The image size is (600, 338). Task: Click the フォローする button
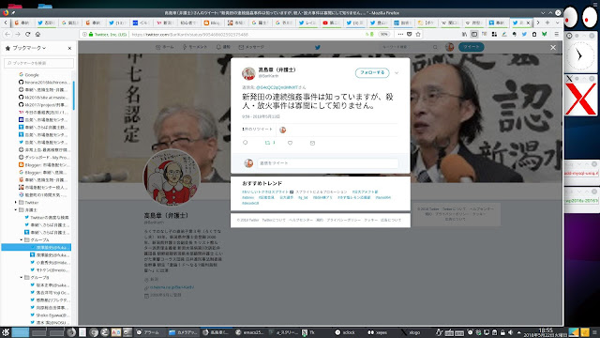[x=372, y=72]
